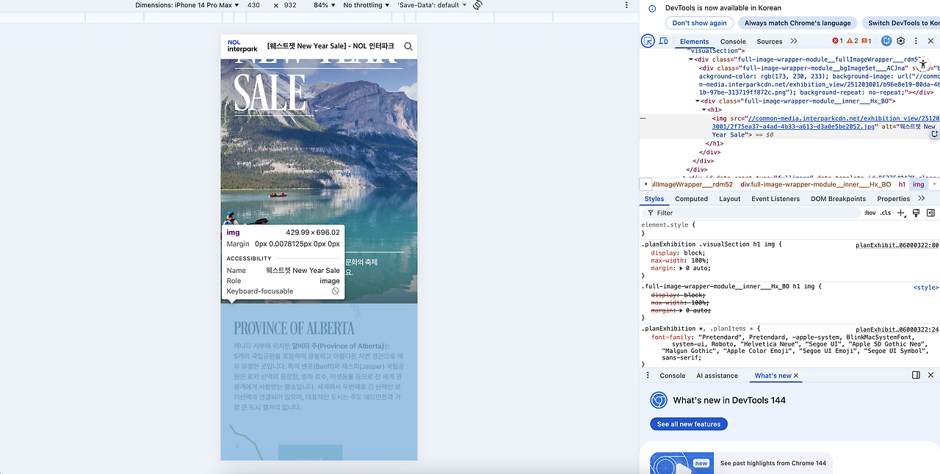Collapse the h1 node in the DOM tree
The height and width of the screenshot is (474, 940).
704,110
